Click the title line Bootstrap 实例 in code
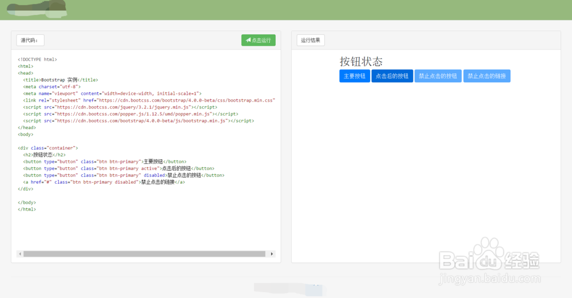Screen dimensions: 572x298 61,80
